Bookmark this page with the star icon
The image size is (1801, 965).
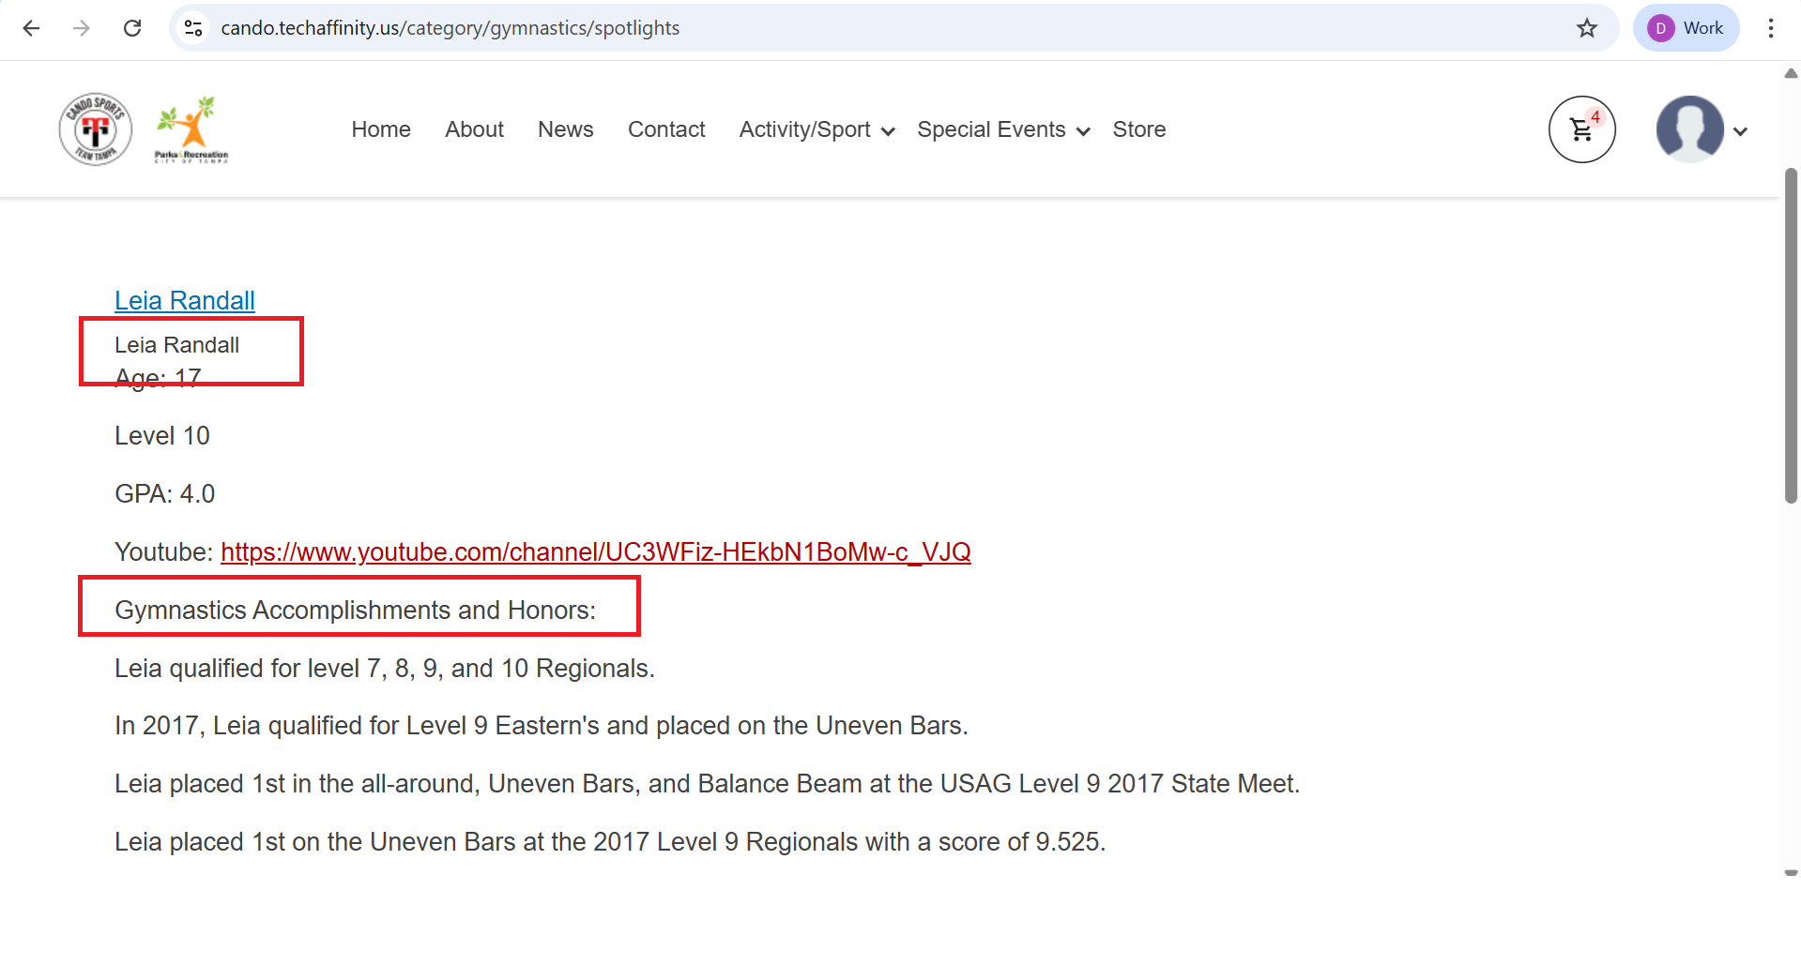(1586, 28)
